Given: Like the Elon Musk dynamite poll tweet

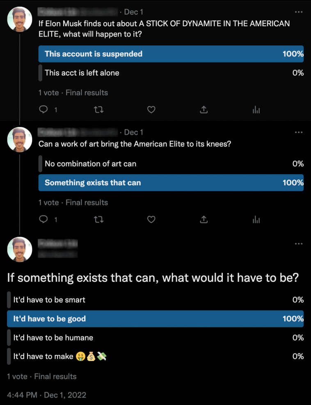Looking at the screenshot, I should 151,110.
